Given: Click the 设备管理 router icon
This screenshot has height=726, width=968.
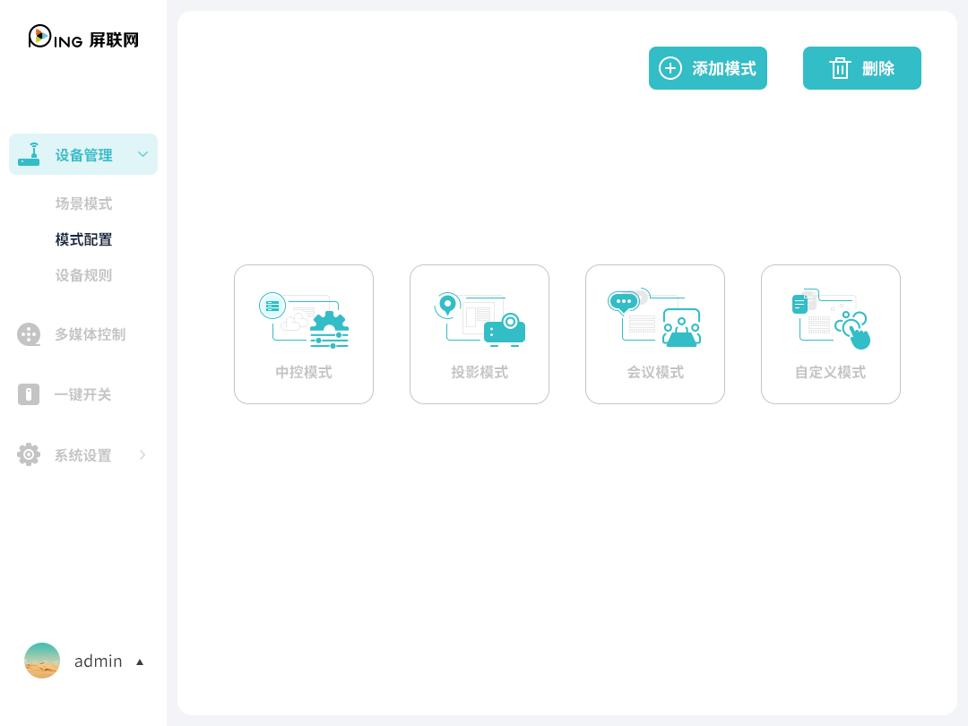Looking at the screenshot, I should 29,154.
